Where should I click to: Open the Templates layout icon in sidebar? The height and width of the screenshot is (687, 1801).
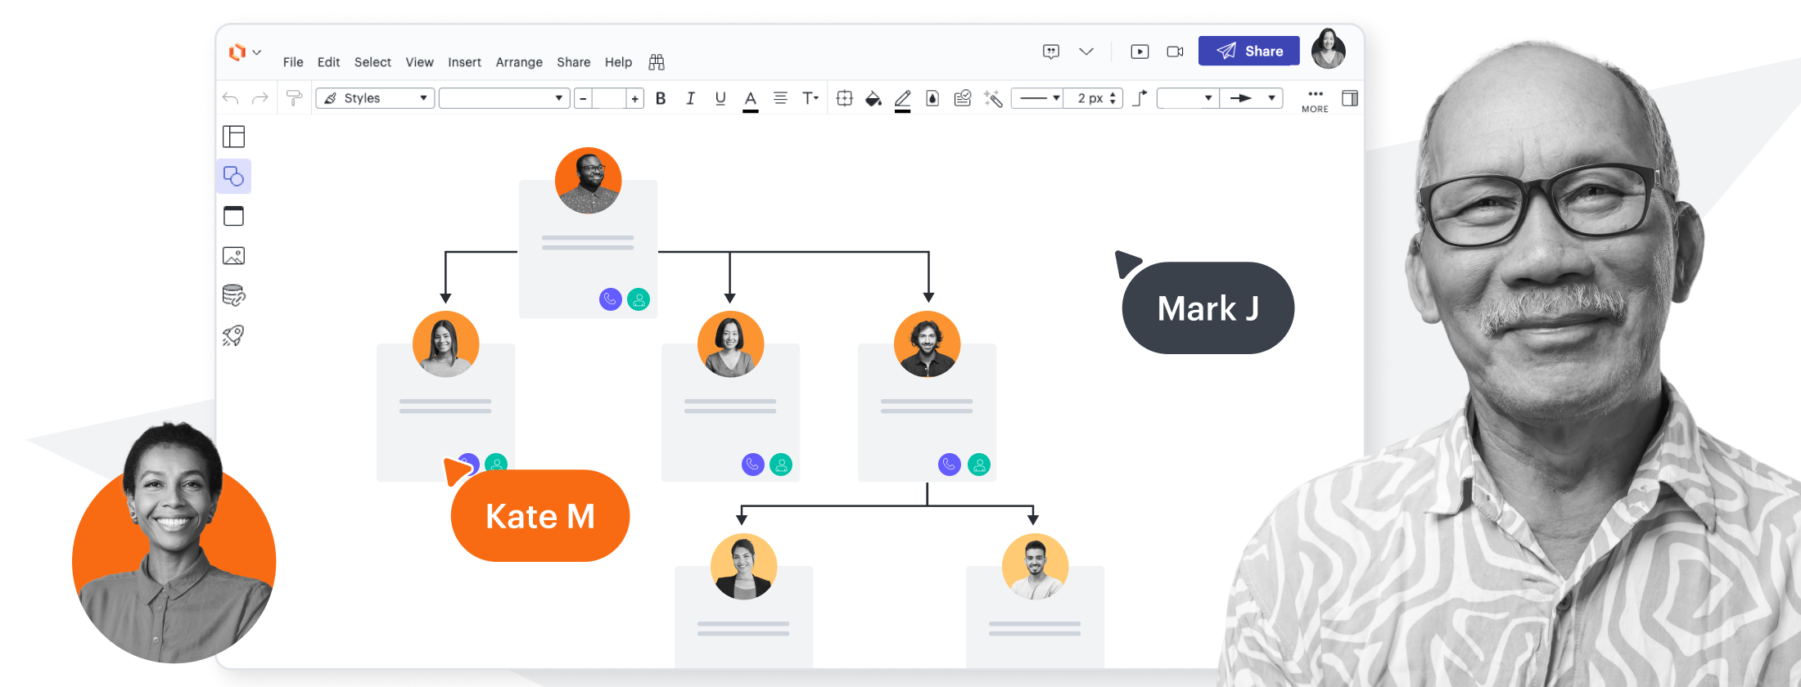pyautogui.click(x=233, y=137)
